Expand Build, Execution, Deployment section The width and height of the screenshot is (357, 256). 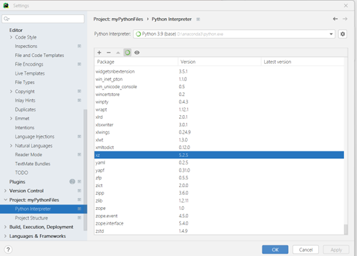[x=5, y=227]
